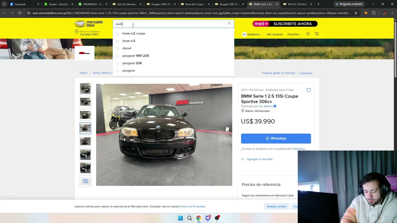Click the add-to-list icon beside Agregar a una lista
The image size is (397, 223).
click(x=243, y=159)
